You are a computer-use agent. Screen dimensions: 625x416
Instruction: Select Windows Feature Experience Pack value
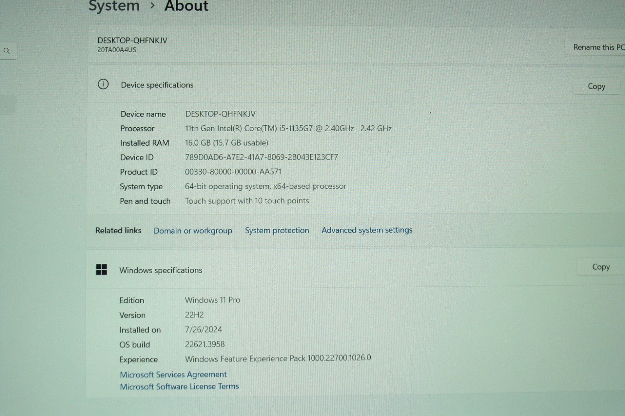click(x=278, y=358)
